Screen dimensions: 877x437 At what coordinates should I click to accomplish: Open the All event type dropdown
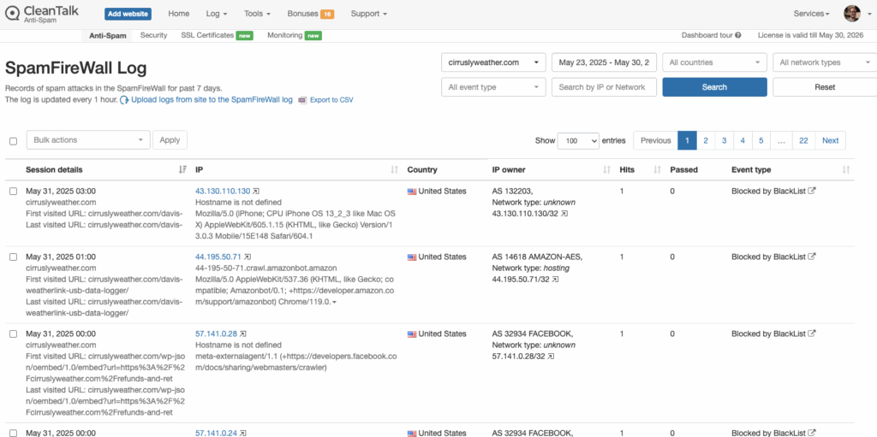(x=493, y=87)
